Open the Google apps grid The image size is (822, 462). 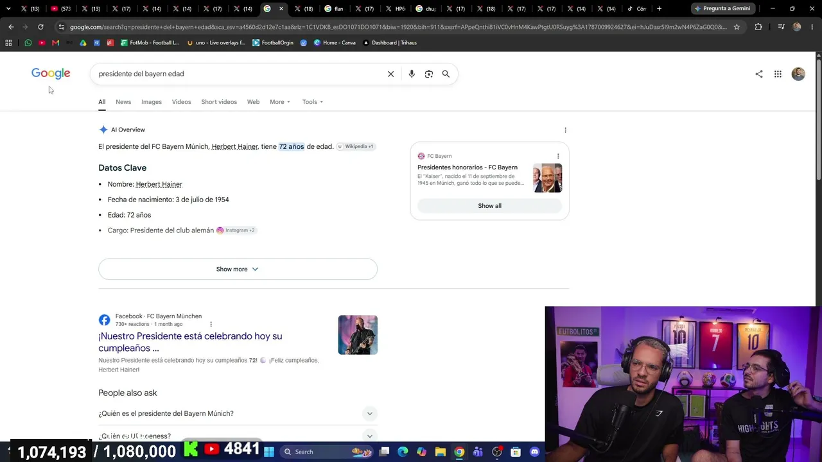778,74
